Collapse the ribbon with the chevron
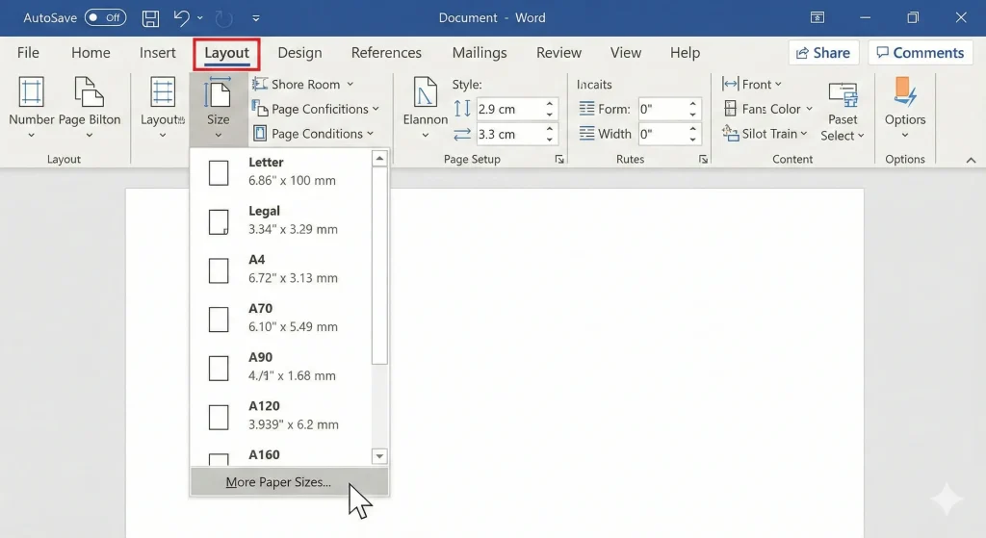986x538 pixels. point(971,161)
